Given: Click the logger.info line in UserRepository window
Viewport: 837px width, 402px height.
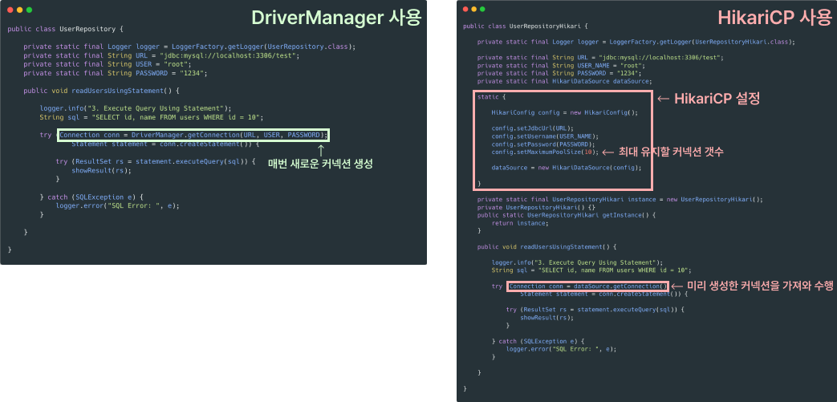Looking at the screenshot, I should (x=136, y=108).
